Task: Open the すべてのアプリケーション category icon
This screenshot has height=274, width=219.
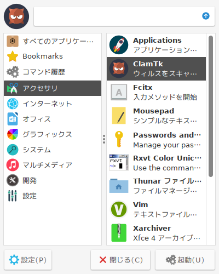Action: (x=13, y=41)
